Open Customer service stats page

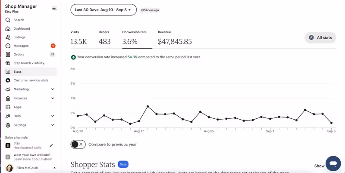click(x=30, y=80)
